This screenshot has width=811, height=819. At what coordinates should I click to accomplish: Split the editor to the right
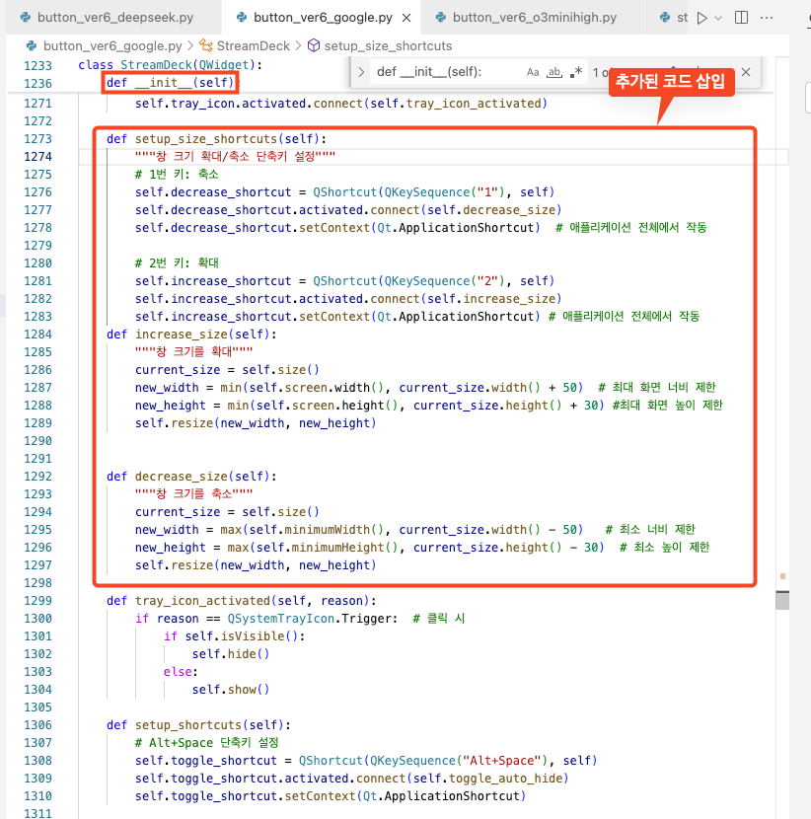coord(741,18)
